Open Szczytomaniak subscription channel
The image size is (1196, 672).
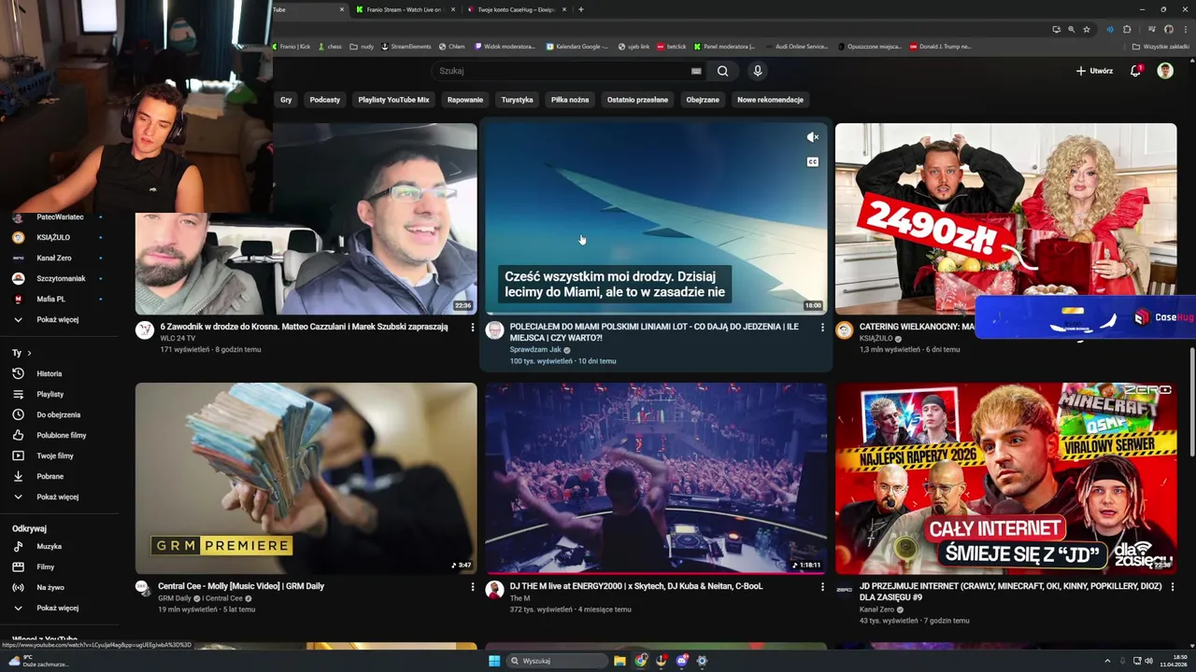(x=61, y=278)
